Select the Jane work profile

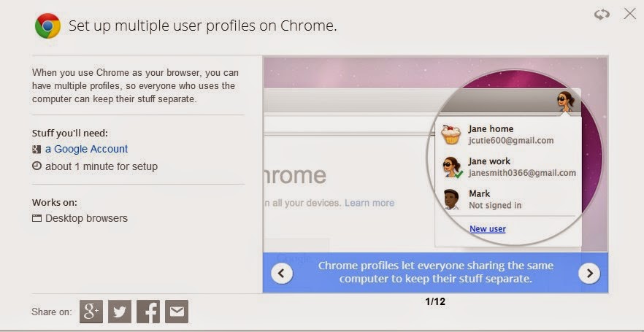508,166
